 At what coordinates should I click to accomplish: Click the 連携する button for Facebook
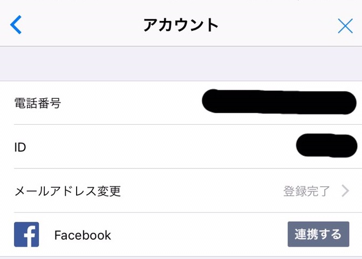[318, 234]
